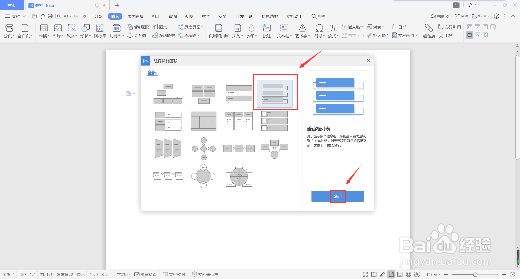Switch to outline view icon in status bar
This screenshot has width=520, height=279.
[400, 274]
